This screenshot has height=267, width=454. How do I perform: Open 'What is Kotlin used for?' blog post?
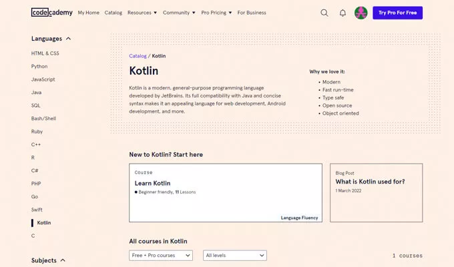pos(376,193)
